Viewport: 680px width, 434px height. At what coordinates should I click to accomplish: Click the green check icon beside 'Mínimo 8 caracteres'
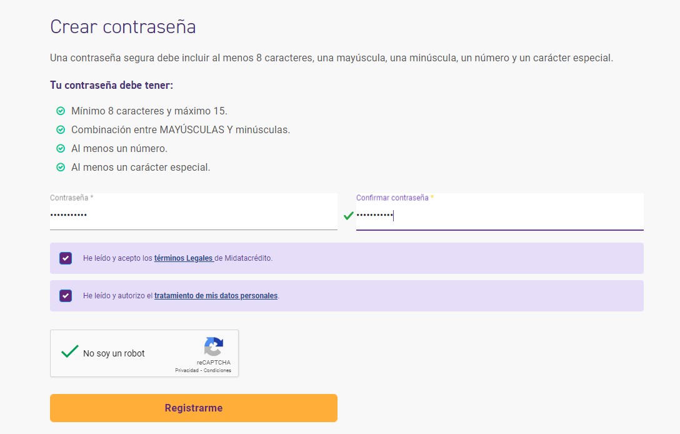[x=61, y=111]
